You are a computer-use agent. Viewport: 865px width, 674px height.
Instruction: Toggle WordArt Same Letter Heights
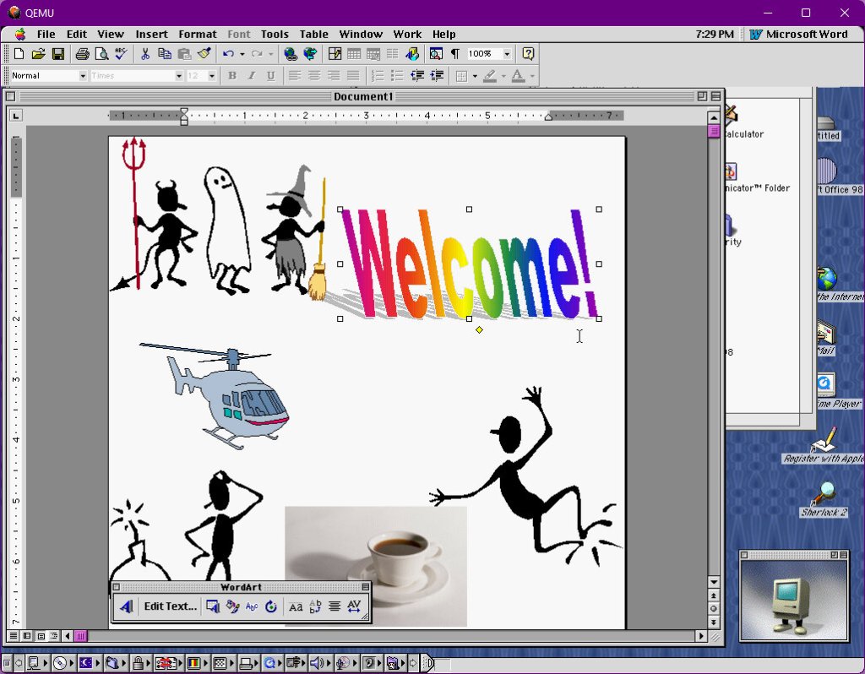(296, 606)
